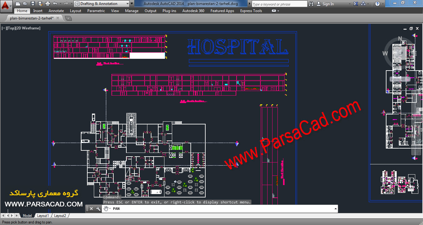The image size is (423, 225).
Task: Open the Sign In dropdown arrow
Action: pos(350,4)
